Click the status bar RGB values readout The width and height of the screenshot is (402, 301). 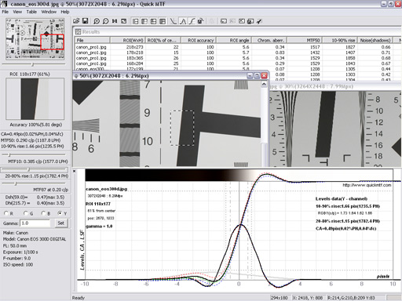click(x=355, y=298)
